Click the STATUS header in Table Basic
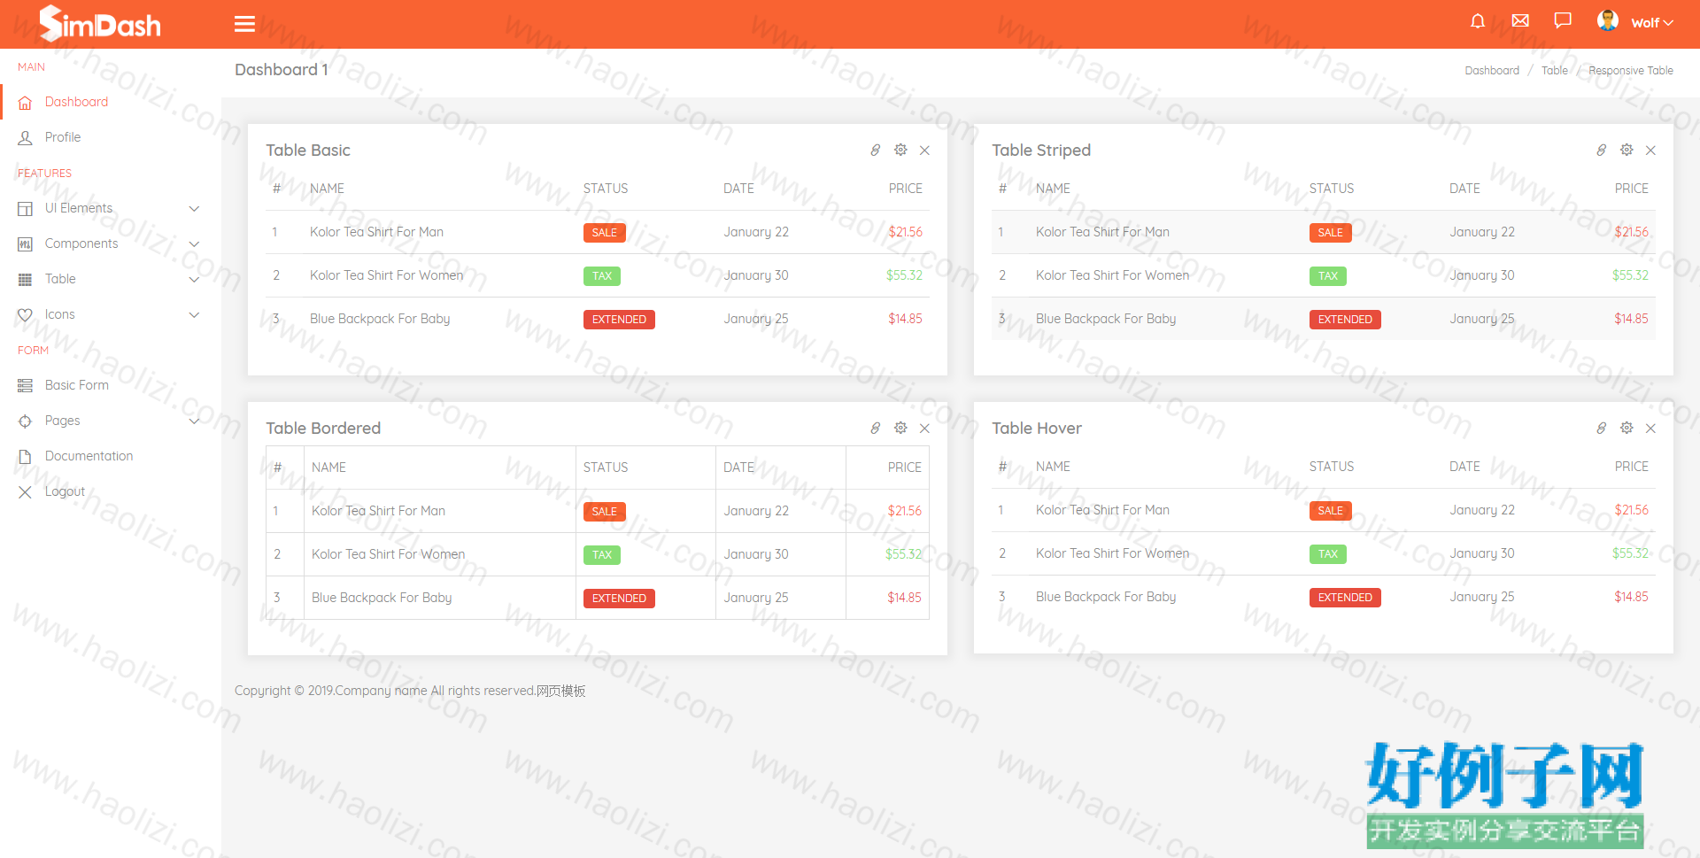Image resolution: width=1700 pixels, height=858 pixels. pos(606,189)
